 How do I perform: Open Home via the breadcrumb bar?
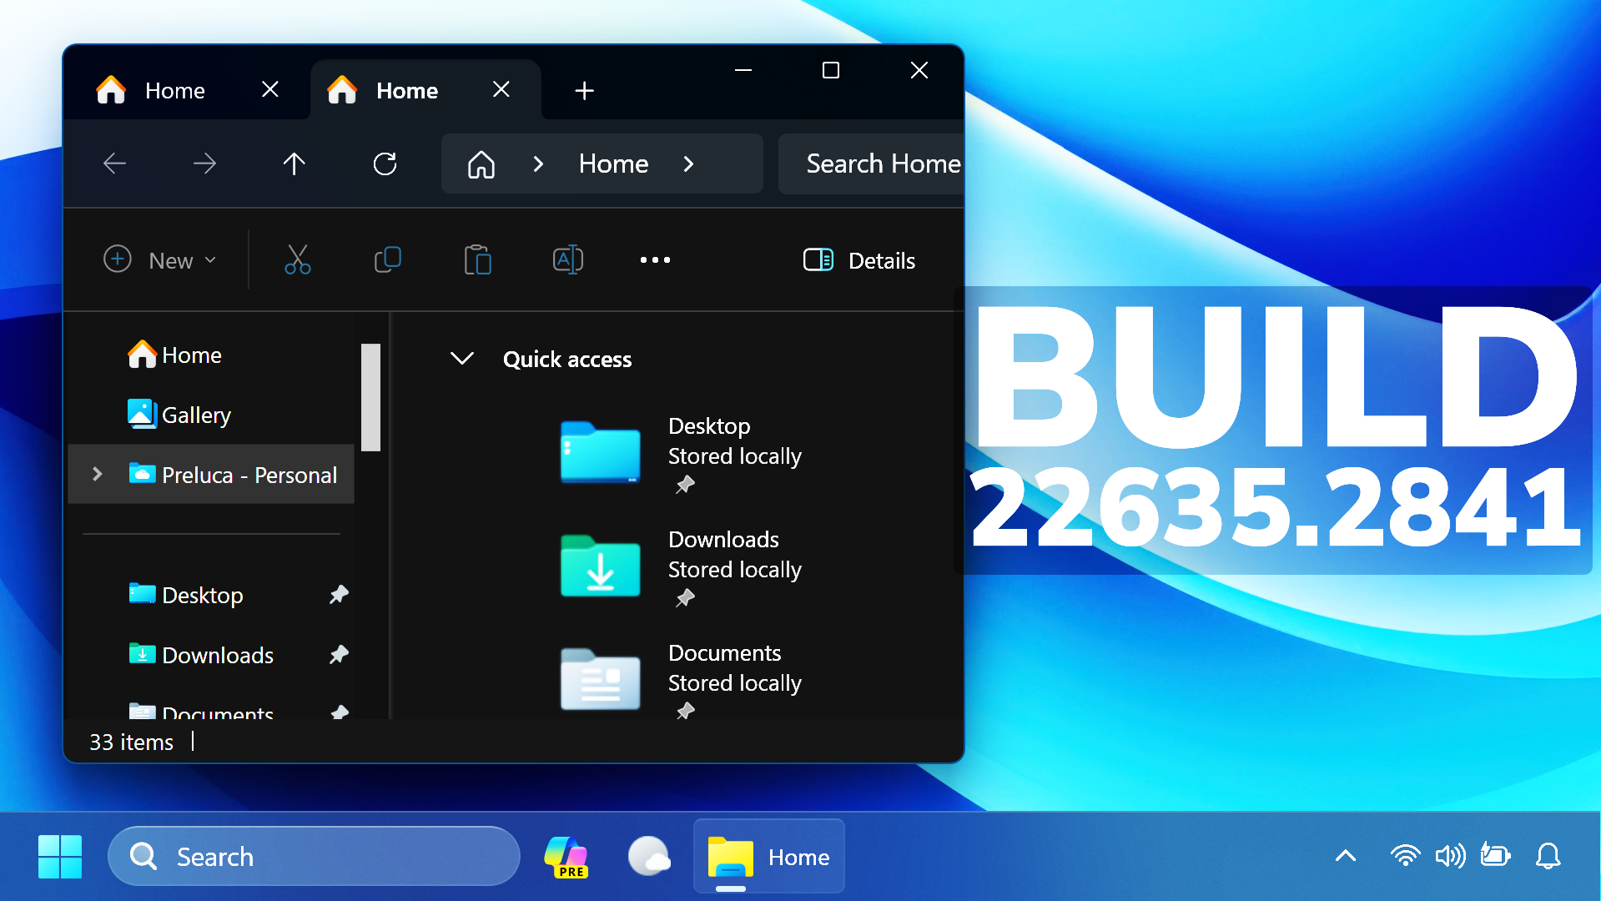pos(613,164)
